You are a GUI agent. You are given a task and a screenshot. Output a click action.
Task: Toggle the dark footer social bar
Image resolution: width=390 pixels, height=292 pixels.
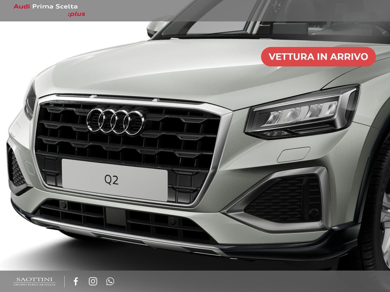[x=195, y=282]
